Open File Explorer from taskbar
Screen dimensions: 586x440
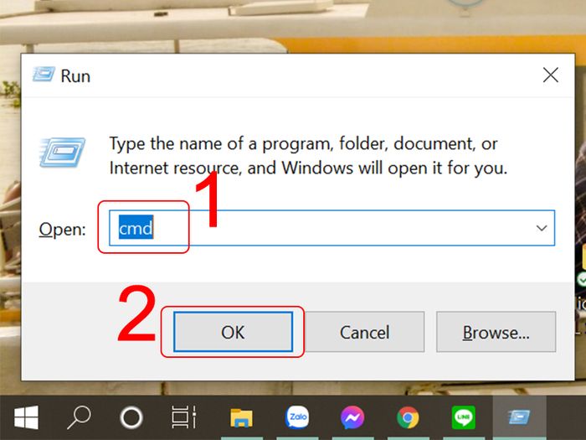coord(241,417)
